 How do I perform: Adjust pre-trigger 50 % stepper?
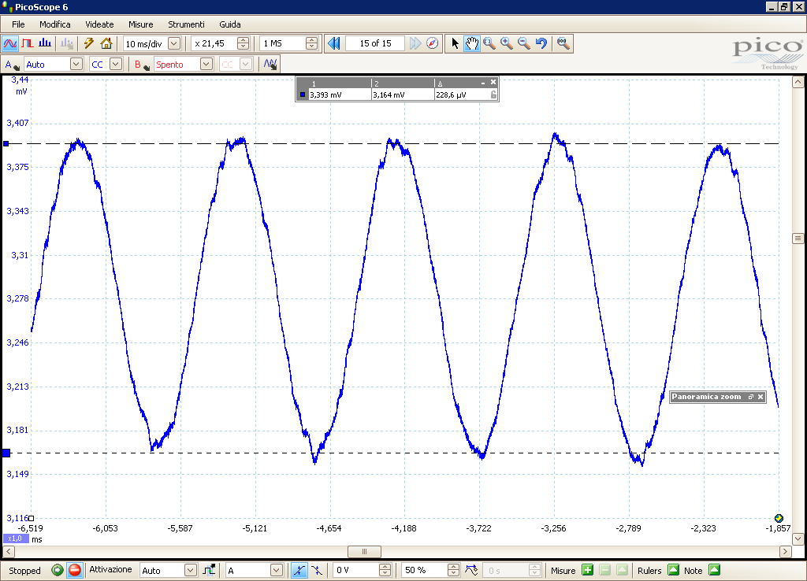click(453, 570)
